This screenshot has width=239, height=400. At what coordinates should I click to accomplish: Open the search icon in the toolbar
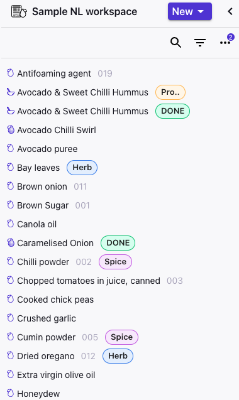[176, 42]
